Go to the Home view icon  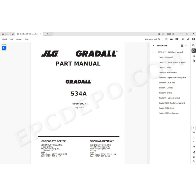click(x=13, y=34)
